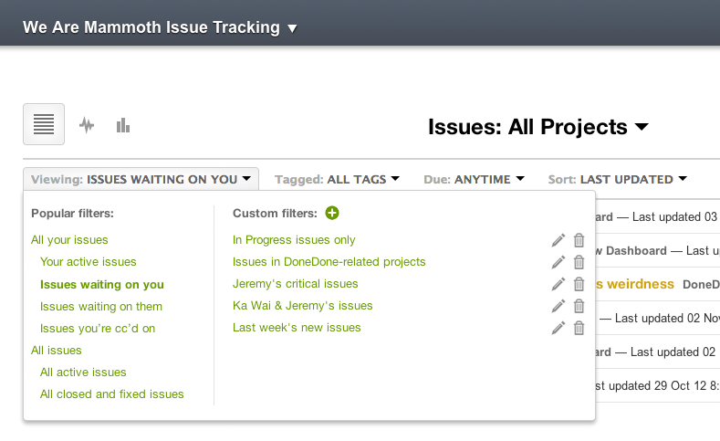Edit Jeremy's critical issues filter
The image size is (720, 441).
(x=558, y=284)
